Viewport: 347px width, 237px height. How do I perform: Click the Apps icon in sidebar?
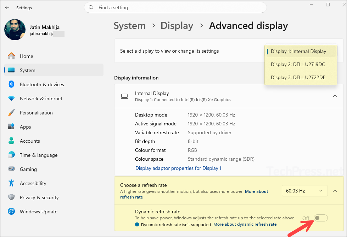[11, 127]
